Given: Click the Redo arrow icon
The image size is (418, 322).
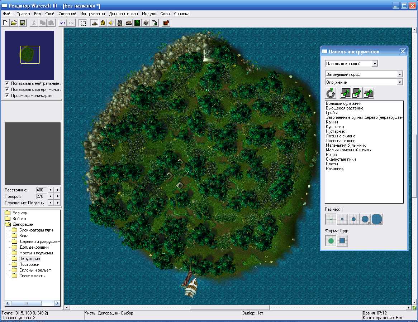Looking at the screenshot, I should [71, 23].
